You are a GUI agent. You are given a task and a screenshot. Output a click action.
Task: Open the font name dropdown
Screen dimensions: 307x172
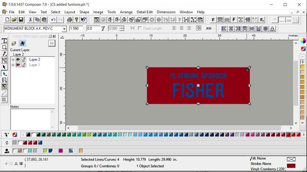(64, 29)
